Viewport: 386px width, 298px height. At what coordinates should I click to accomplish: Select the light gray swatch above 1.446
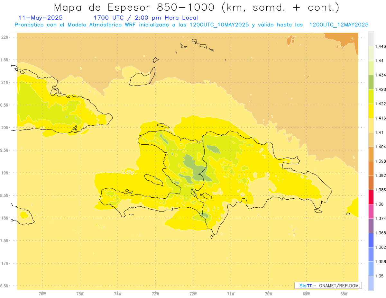(371, 39)
